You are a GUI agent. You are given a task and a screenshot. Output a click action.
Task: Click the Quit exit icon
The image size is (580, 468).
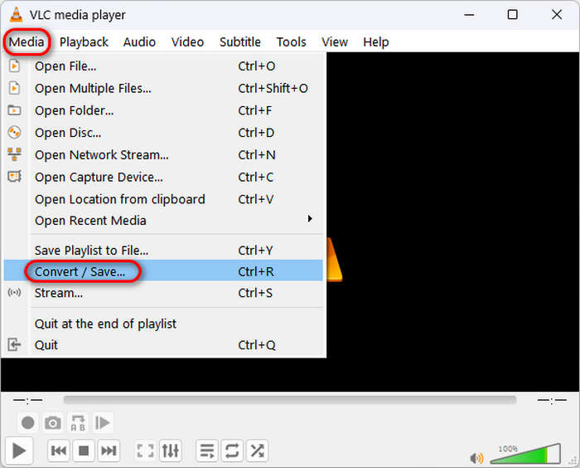(x=14, y=345)
